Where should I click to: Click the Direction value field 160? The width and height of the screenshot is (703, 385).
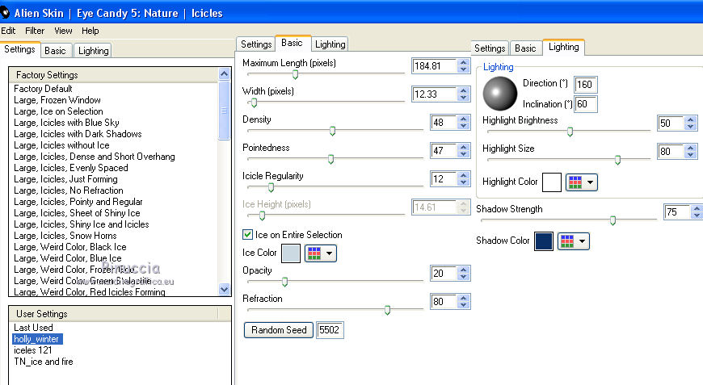[x=586, y=84]
